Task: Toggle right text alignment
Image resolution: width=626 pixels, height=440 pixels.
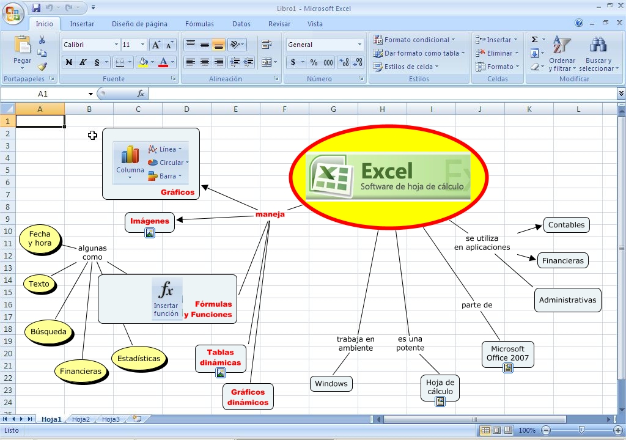Action: [x=218, y=62]
